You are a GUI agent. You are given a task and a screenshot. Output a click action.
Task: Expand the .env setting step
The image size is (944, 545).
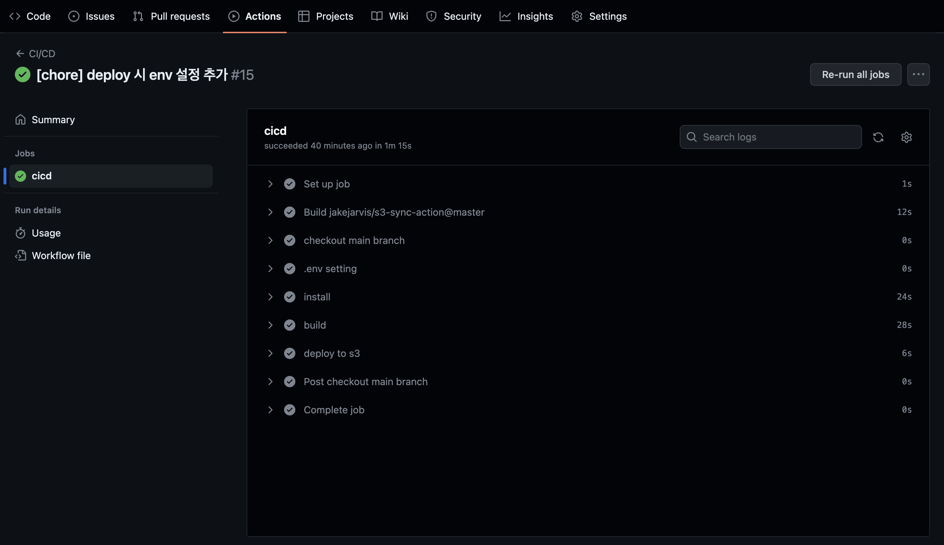pos(270,269)
